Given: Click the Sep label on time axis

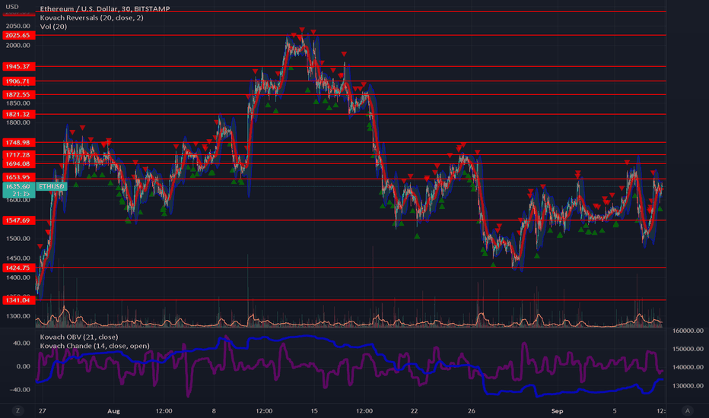Looking at the screenshot, I should click(557, 410).
